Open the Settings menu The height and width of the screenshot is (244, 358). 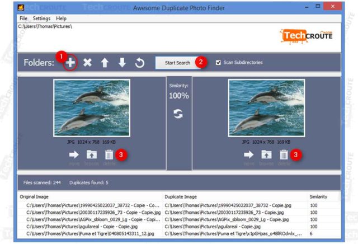(41, 18)
